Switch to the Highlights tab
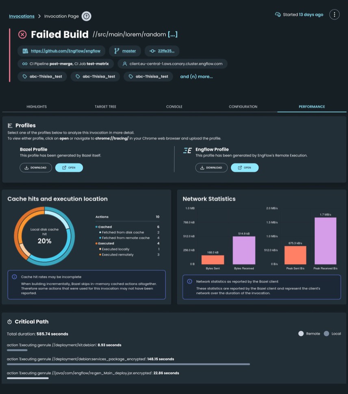The image size is (348, 394). [37, 107]
